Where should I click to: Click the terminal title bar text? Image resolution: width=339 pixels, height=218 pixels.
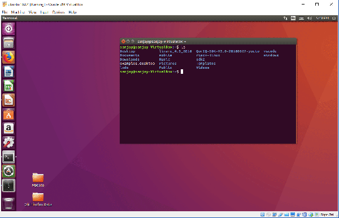point(162,41)
